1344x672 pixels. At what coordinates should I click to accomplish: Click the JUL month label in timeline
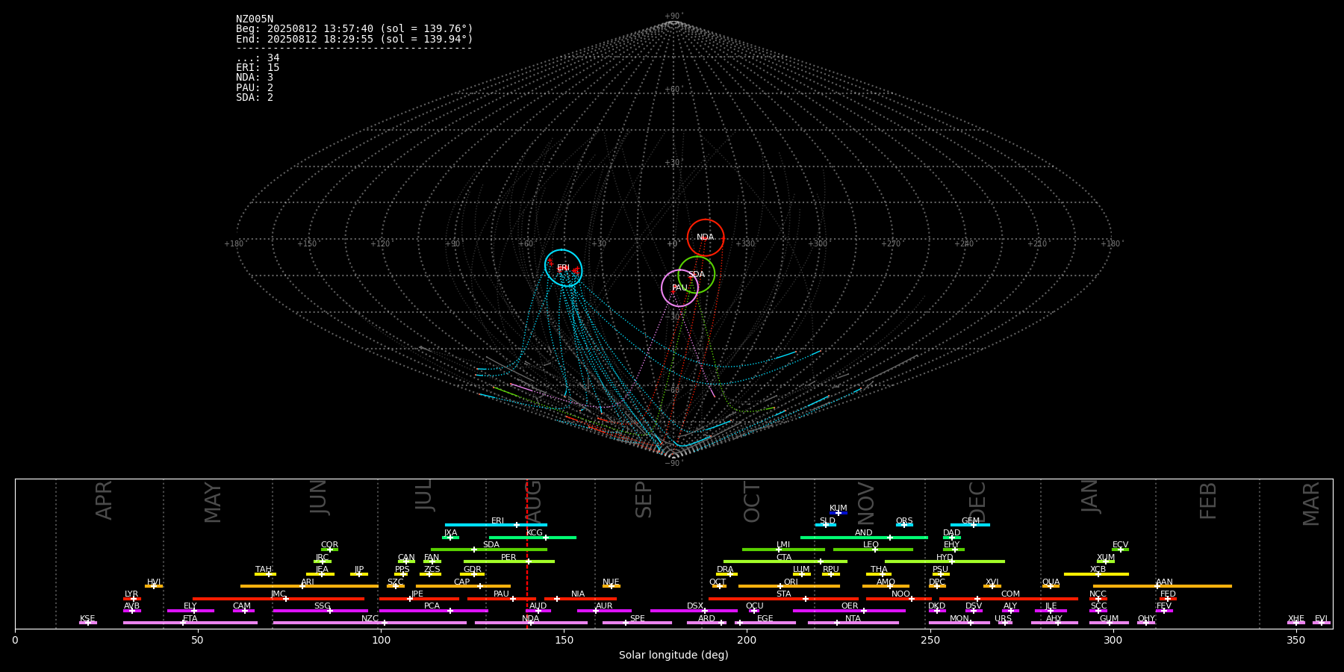[424, 495]
